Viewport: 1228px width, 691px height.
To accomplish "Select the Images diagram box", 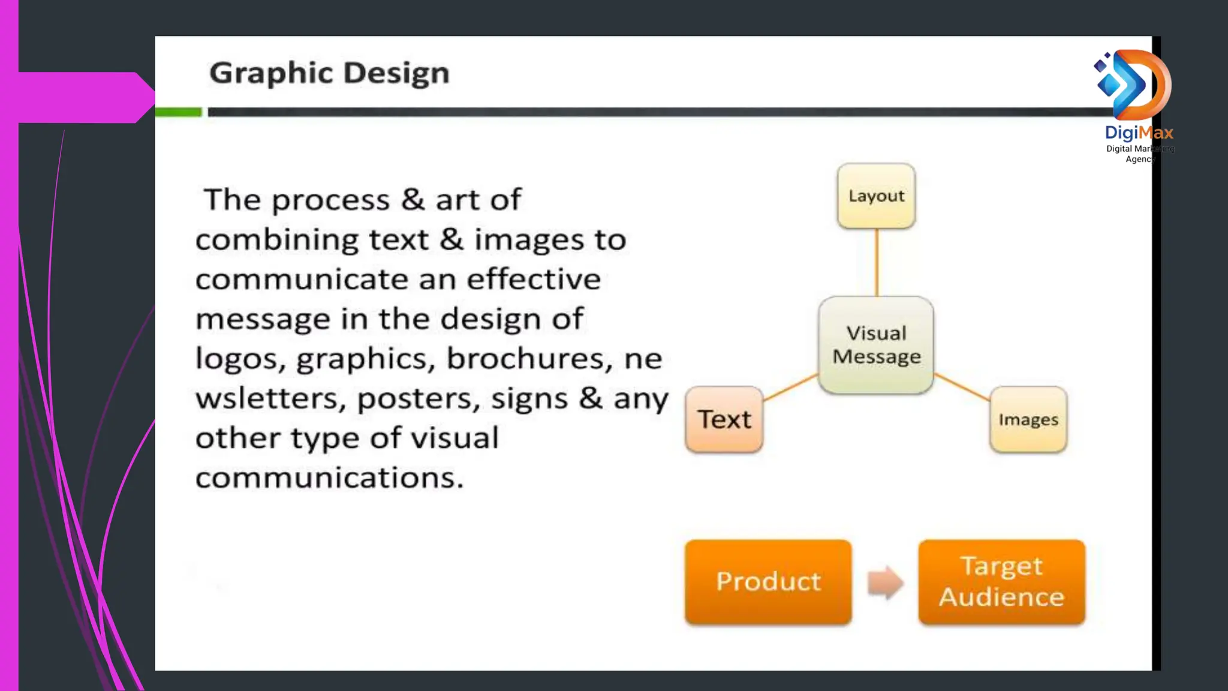I will pyautogui.click(x=1028, y=419).
